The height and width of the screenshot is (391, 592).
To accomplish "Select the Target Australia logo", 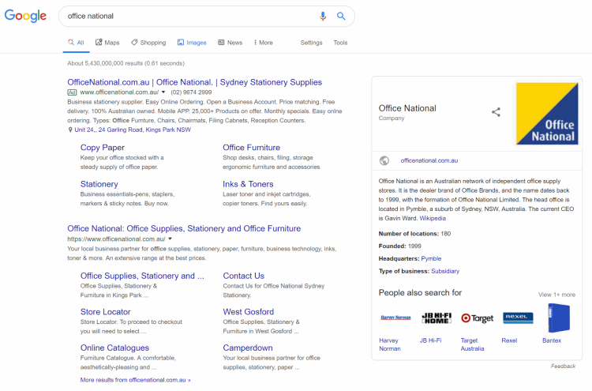I will point(478,318).
